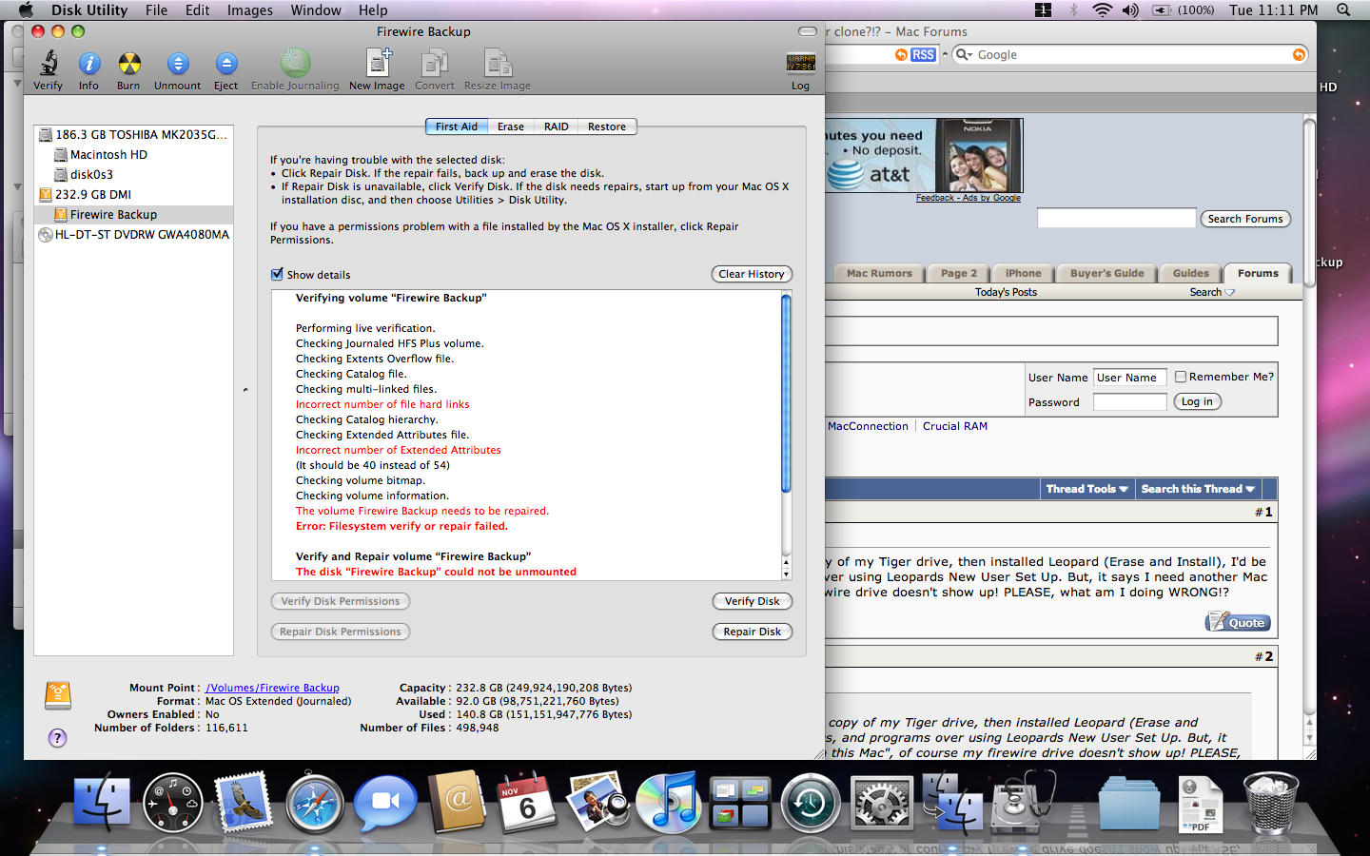This screenshot has height=856, width=1370.
Task: Open Address Book from the Dock
Action: point(457,802)
